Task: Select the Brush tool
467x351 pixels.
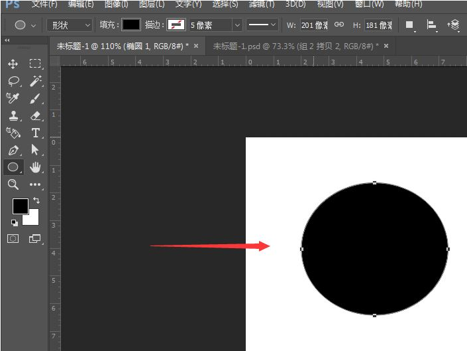Action: click(35, 98)
